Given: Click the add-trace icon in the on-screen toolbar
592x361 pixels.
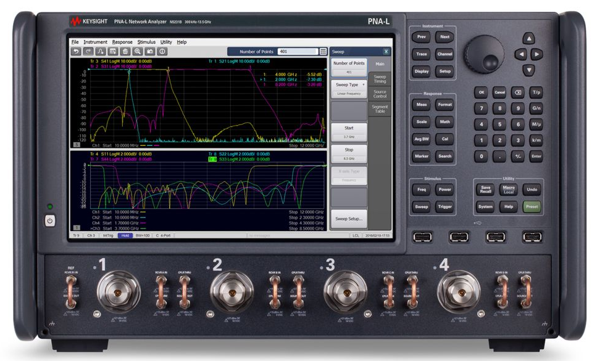Looking at the screenshot, I should click(x=101, y=51).
